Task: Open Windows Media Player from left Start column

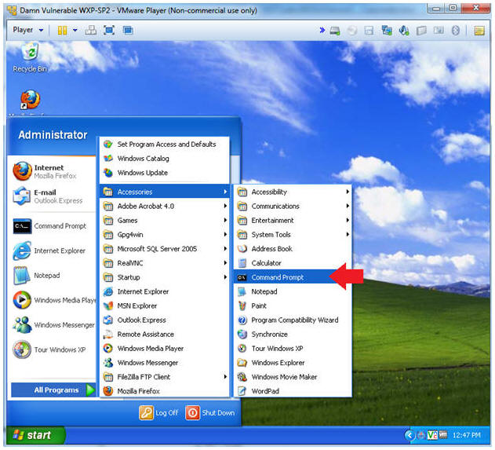Action: click(x=53, y=300)
